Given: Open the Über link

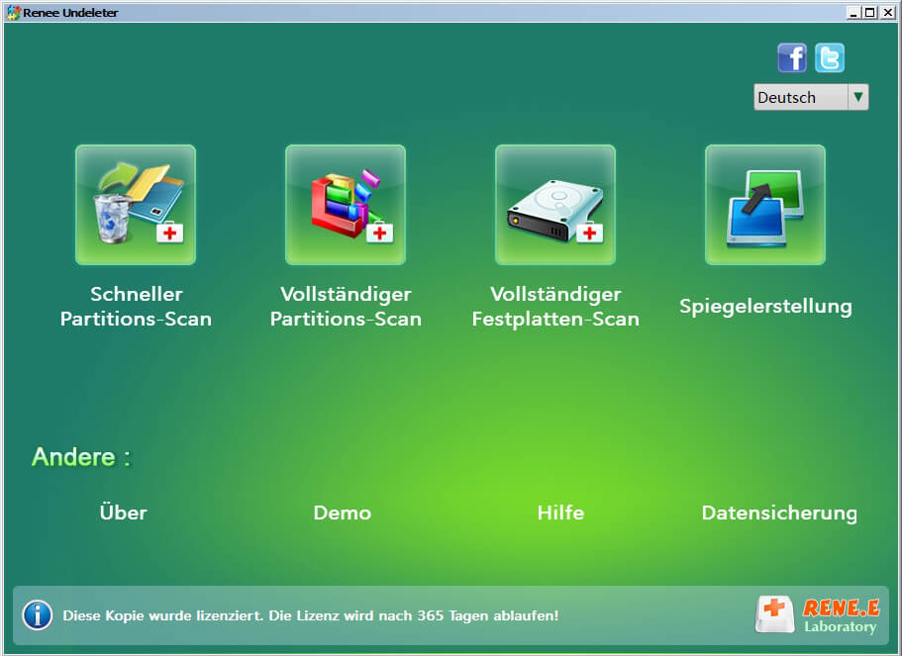Looking at the screenshot, I should (123, 513).
